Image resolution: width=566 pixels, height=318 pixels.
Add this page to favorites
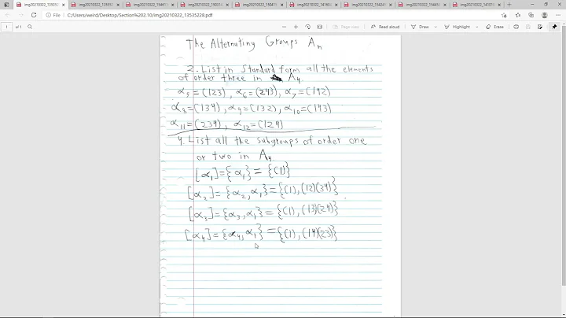(x=504, y=15)
